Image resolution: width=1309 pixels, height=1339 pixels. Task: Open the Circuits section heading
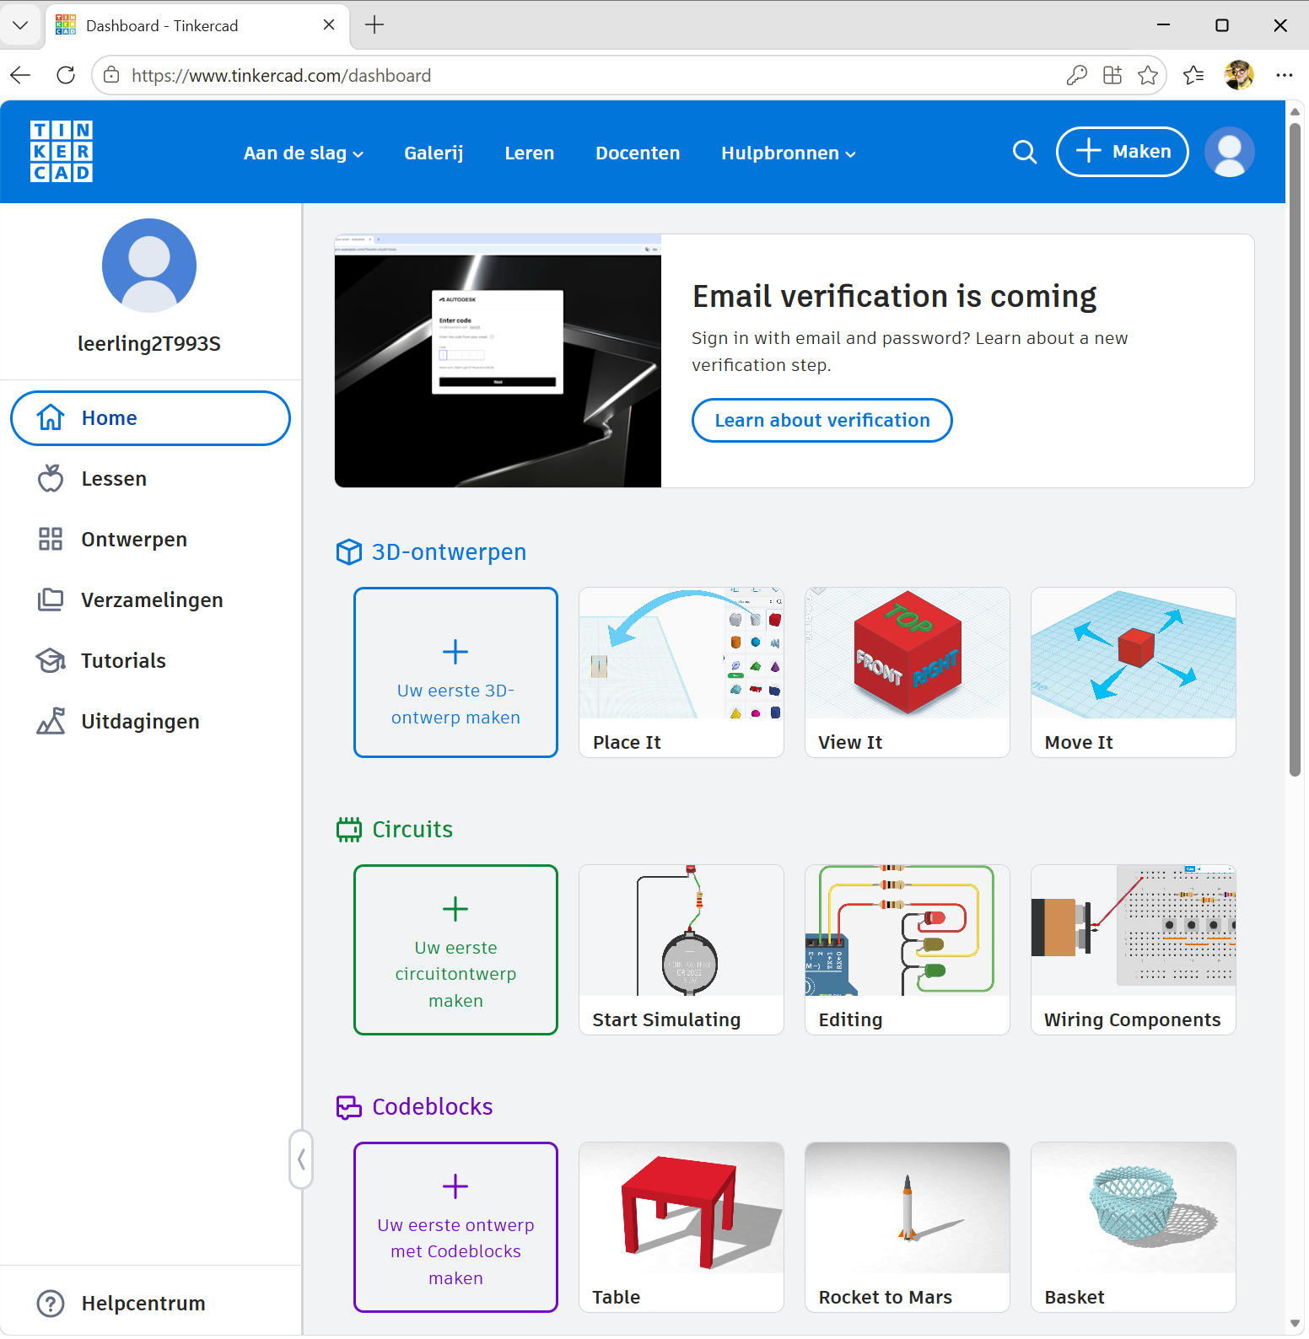pyautogui.click(x=412, y=830)
